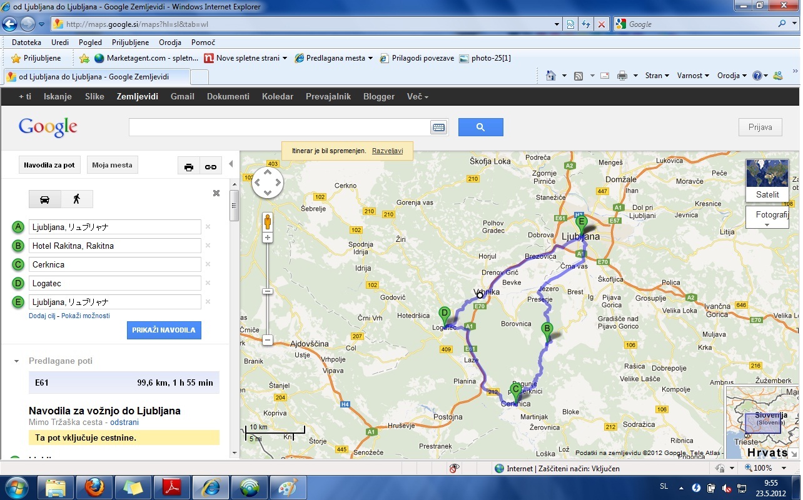
Task: Click the Favorites star button
Action: pyautogui.click(x=37, y=58)
